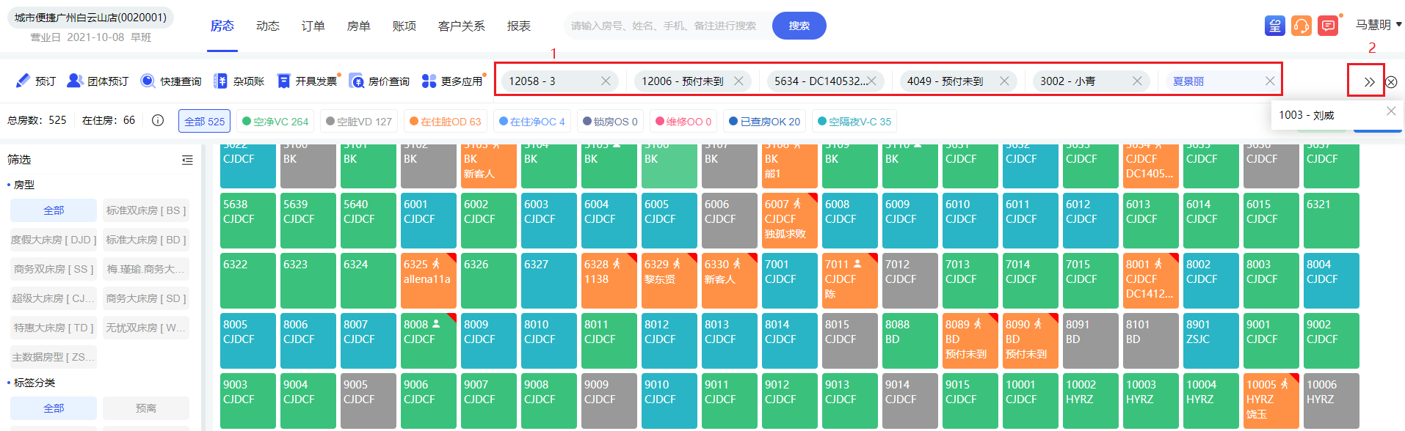Image resolution: width=1405 pixels, height=431 pixels.
Task: Filter by 锁房OS 0
Action: pyautogui.click(x=611, y=122)
